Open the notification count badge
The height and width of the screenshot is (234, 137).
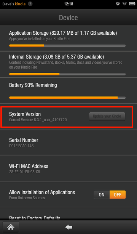(30, 4)
